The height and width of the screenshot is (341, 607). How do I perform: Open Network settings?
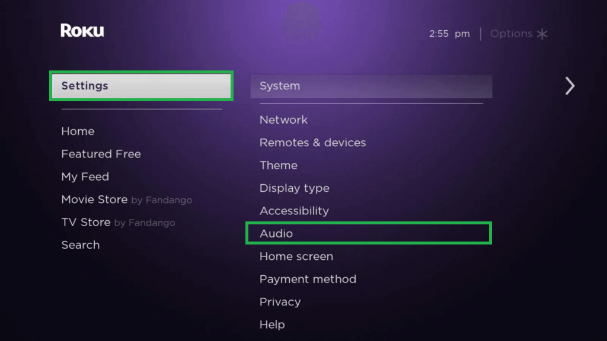coord(283,120)
